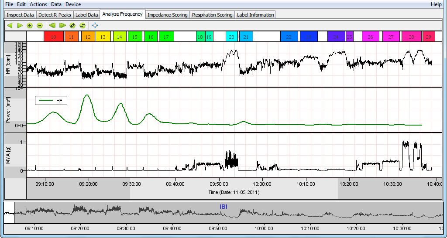Viewport: 447px width, 238px height.
Task: Click the 09:50:00 tick on main time axis
Action: click(219, 184)
